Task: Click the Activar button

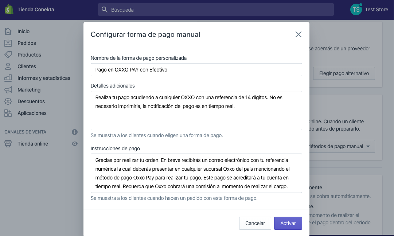Action: [x=288, y=223]
